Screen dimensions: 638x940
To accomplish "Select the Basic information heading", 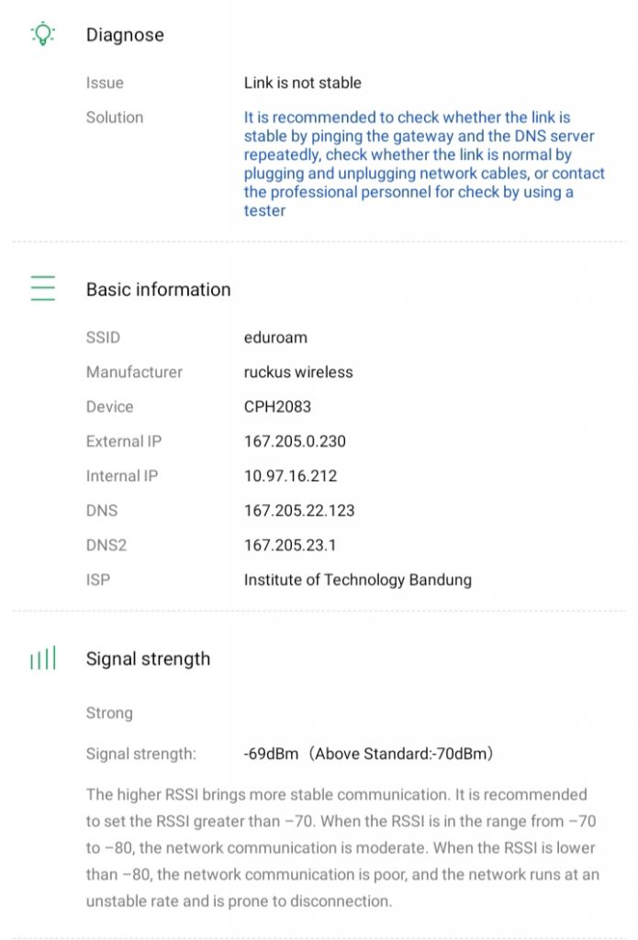I will (x=158, y=289).
